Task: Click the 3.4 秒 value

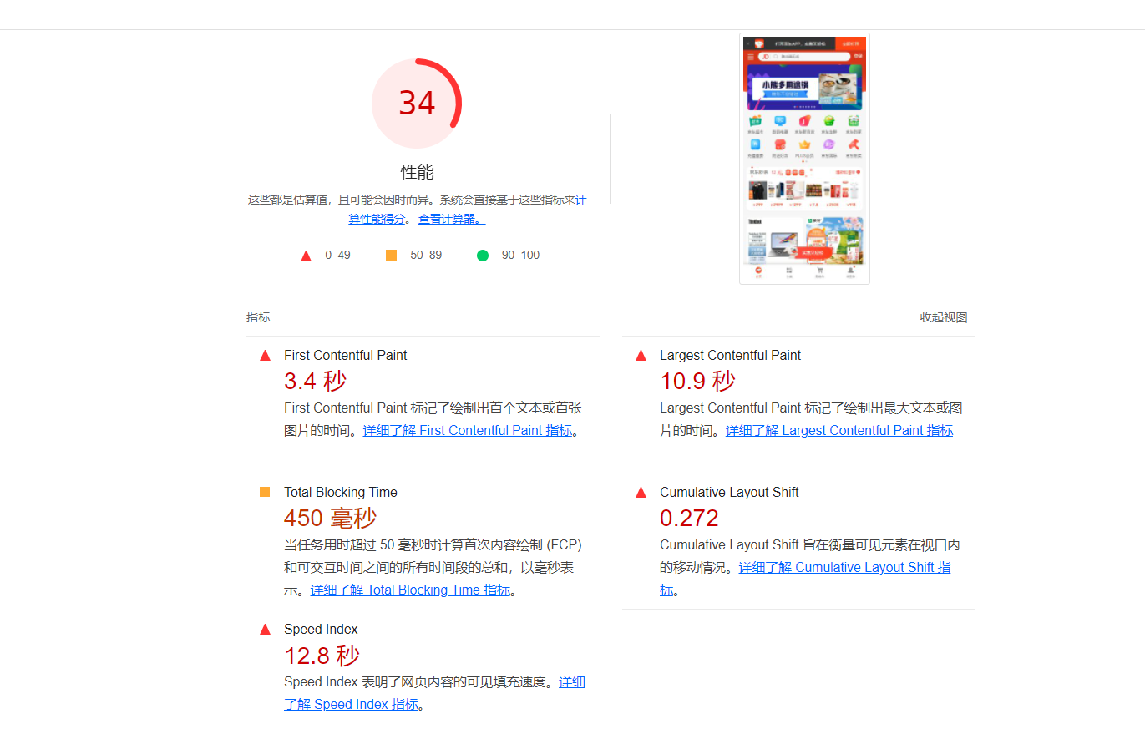Action: [315, 382]
